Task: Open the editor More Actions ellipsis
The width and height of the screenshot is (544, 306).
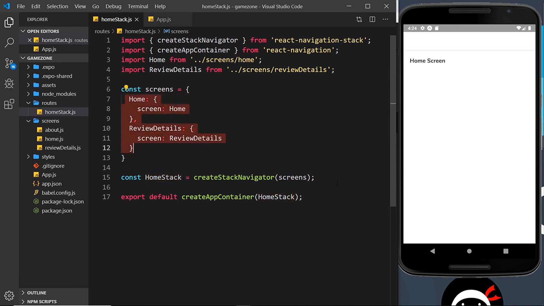Action: pyautogui.click(x=385, y=19)
